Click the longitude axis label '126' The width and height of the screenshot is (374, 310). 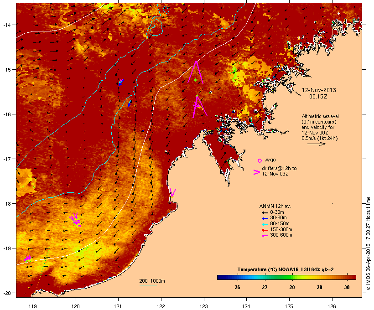332,306
